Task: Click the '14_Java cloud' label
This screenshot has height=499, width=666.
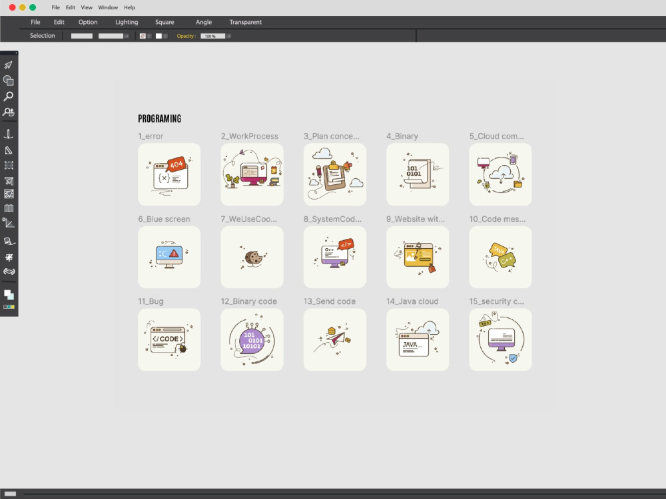Action: 412,301
